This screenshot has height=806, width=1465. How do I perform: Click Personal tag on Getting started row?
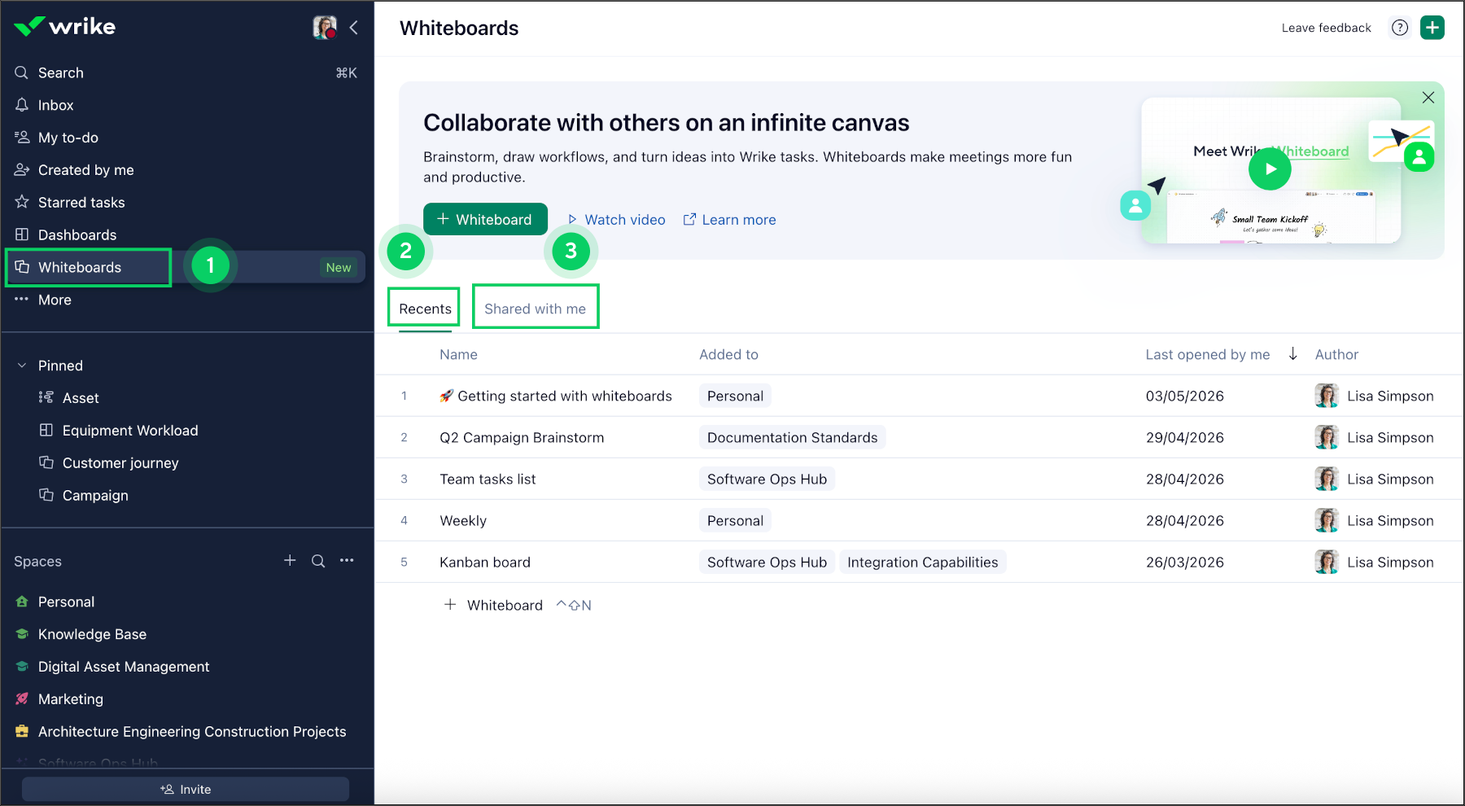tap(735, 396)
